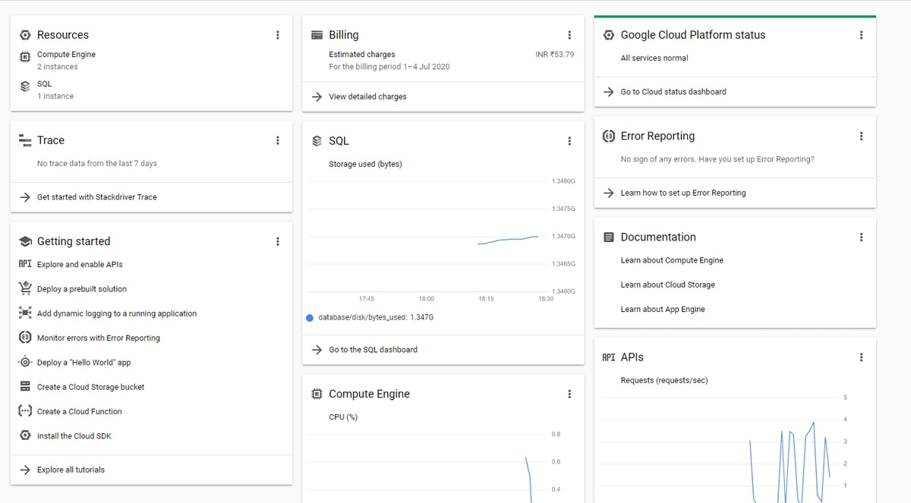Expand the SQL card three-dot menu
This screenshot has width=911, height=503.
[x=569, y=141]
